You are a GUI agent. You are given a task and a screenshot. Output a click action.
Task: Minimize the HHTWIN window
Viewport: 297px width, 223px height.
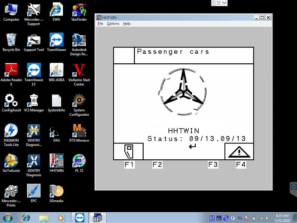pos(257,18)
